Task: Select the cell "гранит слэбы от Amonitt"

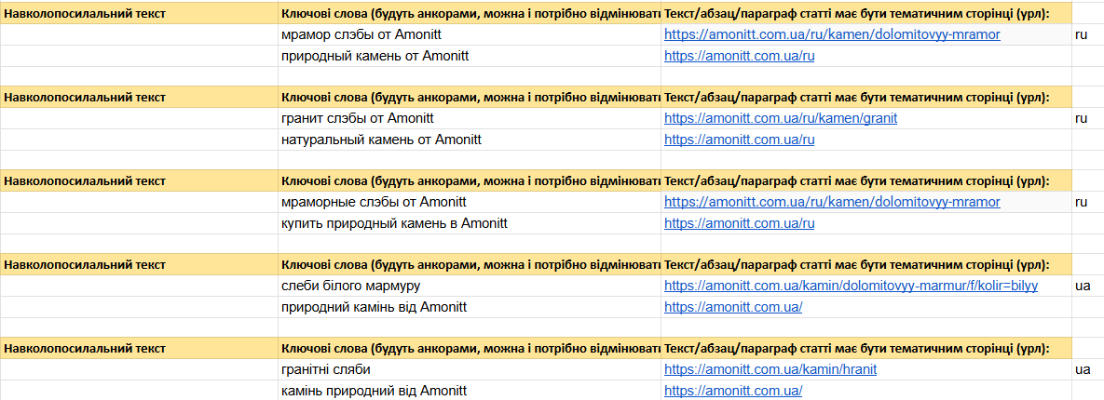Action: click(470, 119)
